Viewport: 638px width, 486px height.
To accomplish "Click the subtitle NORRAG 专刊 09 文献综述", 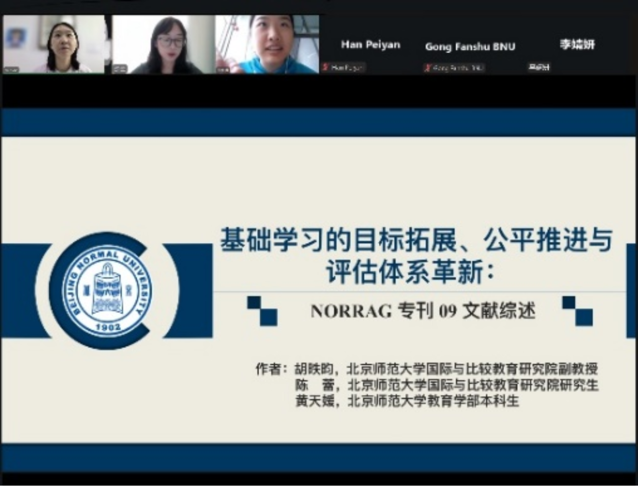I will click(423, 310).
